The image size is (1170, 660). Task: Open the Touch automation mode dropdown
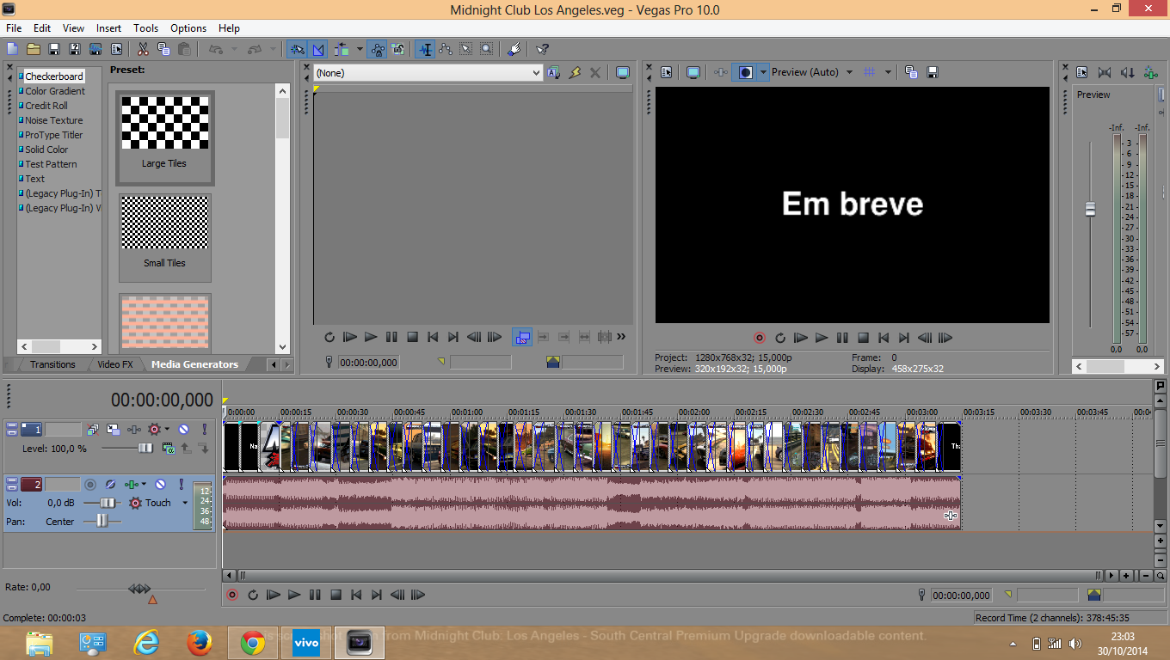click(x=186, y=502)
